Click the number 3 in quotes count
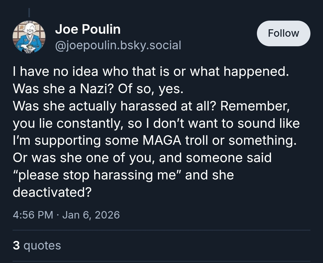323x263 pixels. [16, 245]
